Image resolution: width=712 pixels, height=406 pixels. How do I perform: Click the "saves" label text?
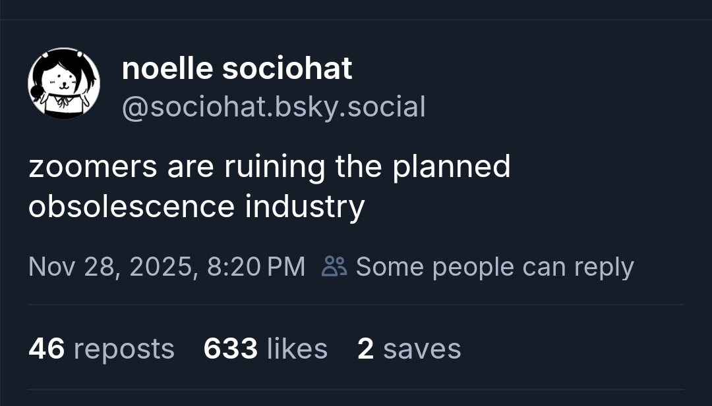(x=422, y=349)
